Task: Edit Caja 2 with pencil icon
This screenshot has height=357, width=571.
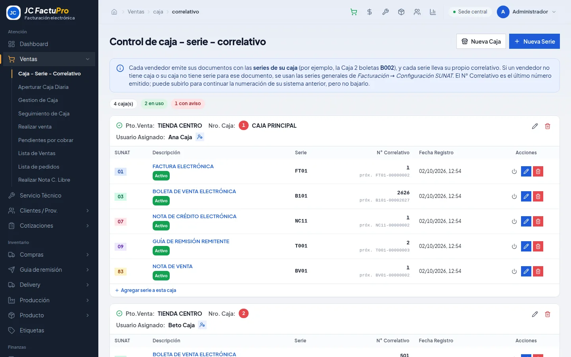Action: click(535, 314)
